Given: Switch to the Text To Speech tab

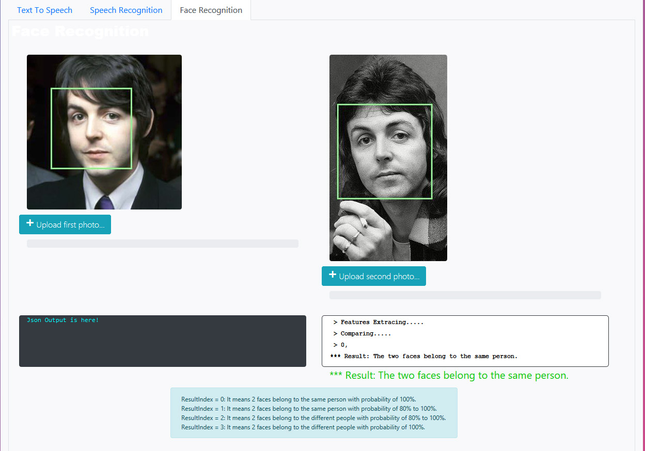Looking at the screenshot, I should (44, 10).
